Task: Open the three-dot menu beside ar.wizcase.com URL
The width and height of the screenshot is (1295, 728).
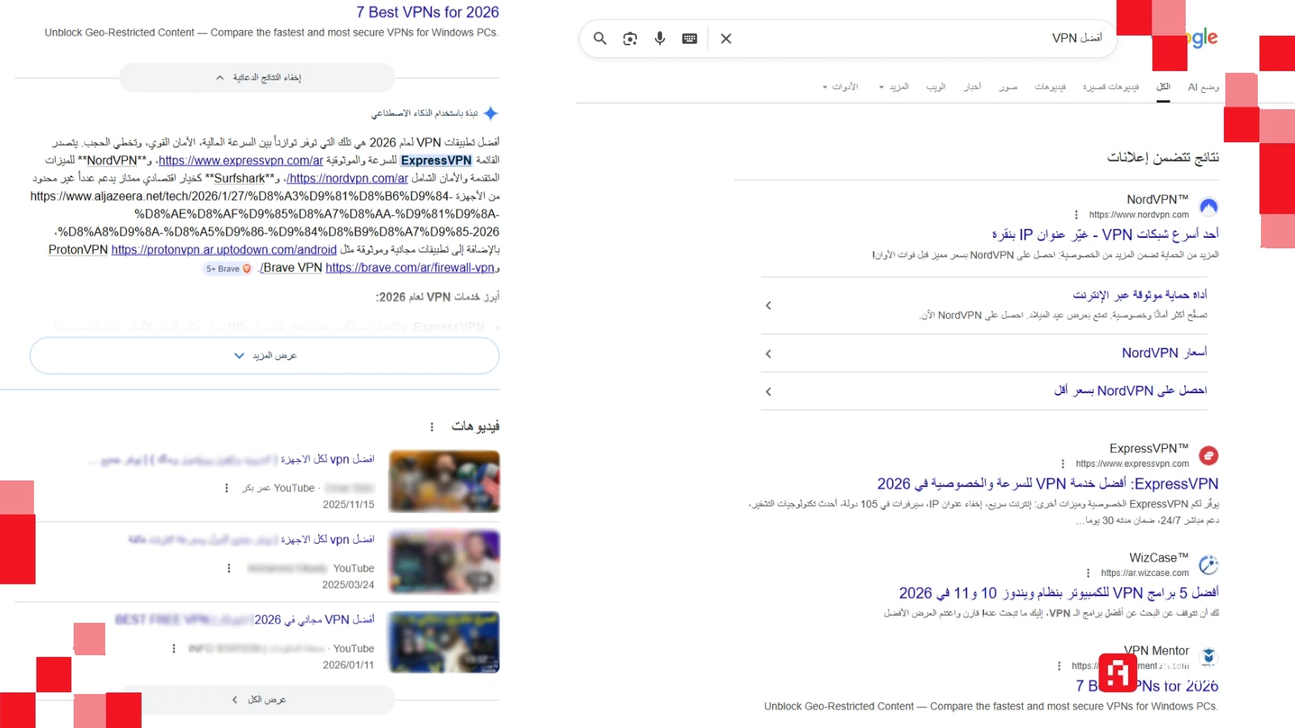Action: click(1088, 574)
